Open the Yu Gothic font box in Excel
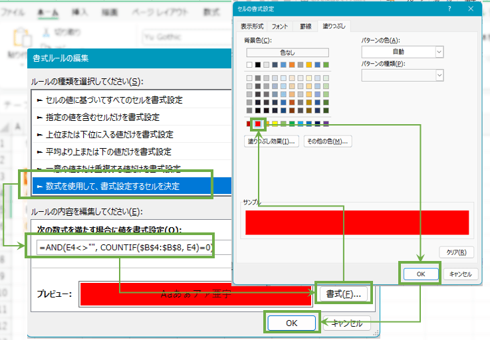Viewport: 490px width, 340px height. (187, 37)
